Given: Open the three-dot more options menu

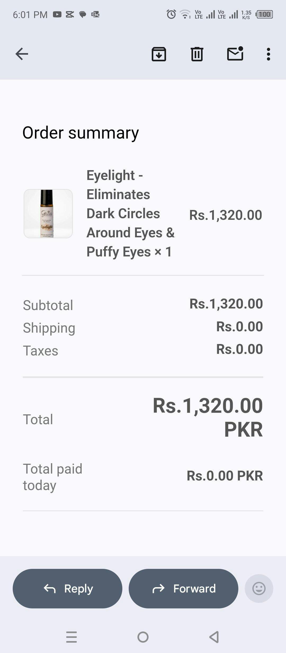Looking at the screenshot, I should (x=268, y=54).
